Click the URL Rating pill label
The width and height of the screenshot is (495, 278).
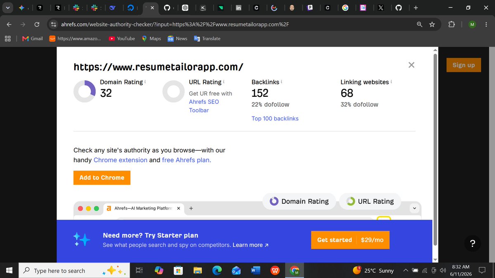pos(370,201)
